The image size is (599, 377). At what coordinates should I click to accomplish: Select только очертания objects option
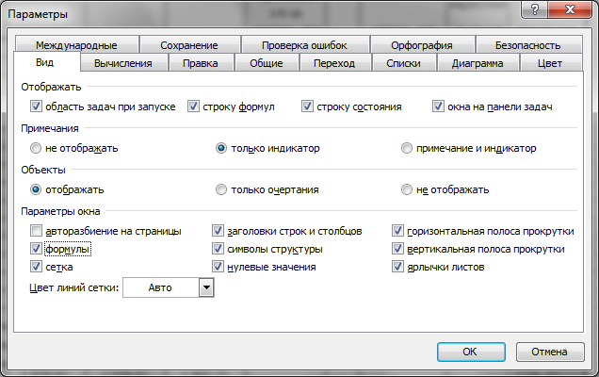coord(221,189)
